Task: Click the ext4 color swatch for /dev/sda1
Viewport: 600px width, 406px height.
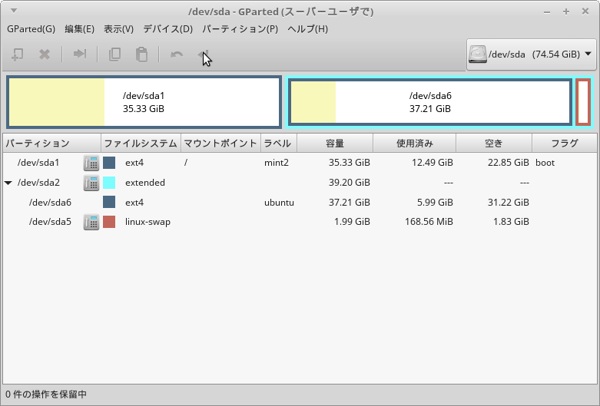Action: (109, 163)
